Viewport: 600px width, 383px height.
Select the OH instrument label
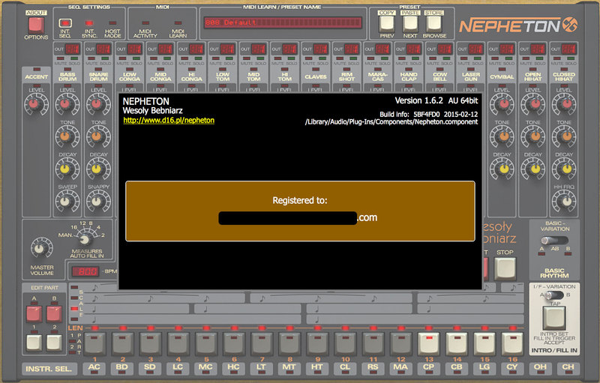tap(540, 367)
